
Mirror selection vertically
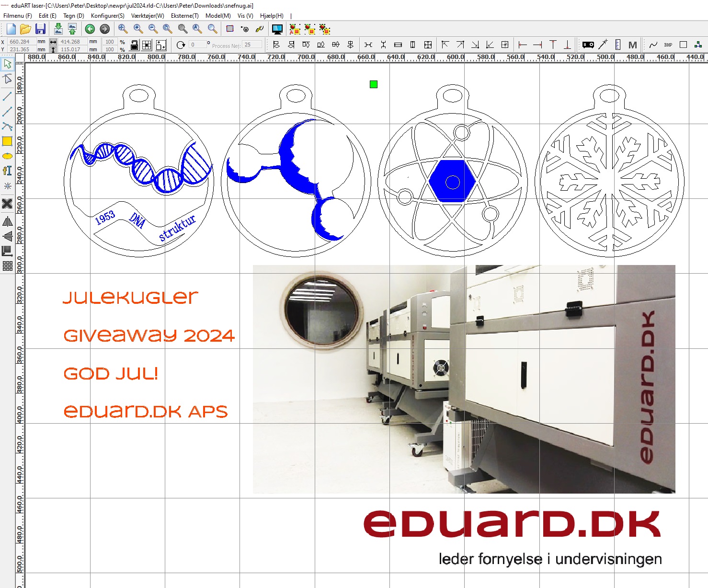[7, 236]
